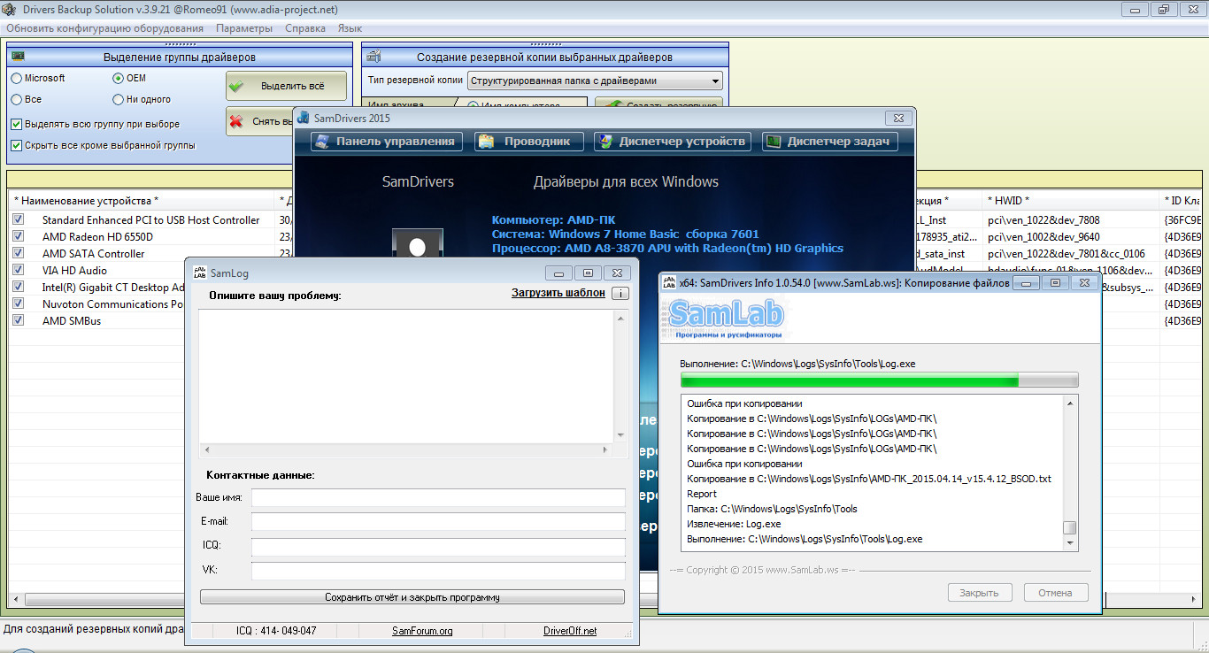Uncheck AMD Radeon HD 6550D row
The width and height of the screenshot is (1209, 653).
[19, 236]
